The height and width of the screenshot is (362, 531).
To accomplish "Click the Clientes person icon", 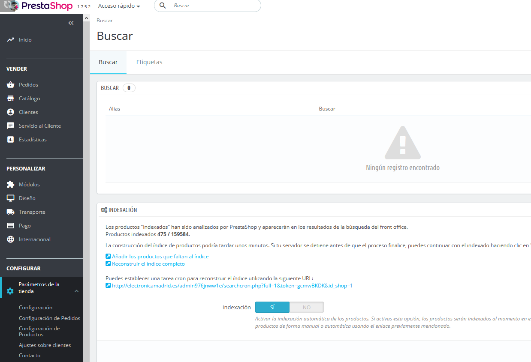I will (x=11, y=112).
